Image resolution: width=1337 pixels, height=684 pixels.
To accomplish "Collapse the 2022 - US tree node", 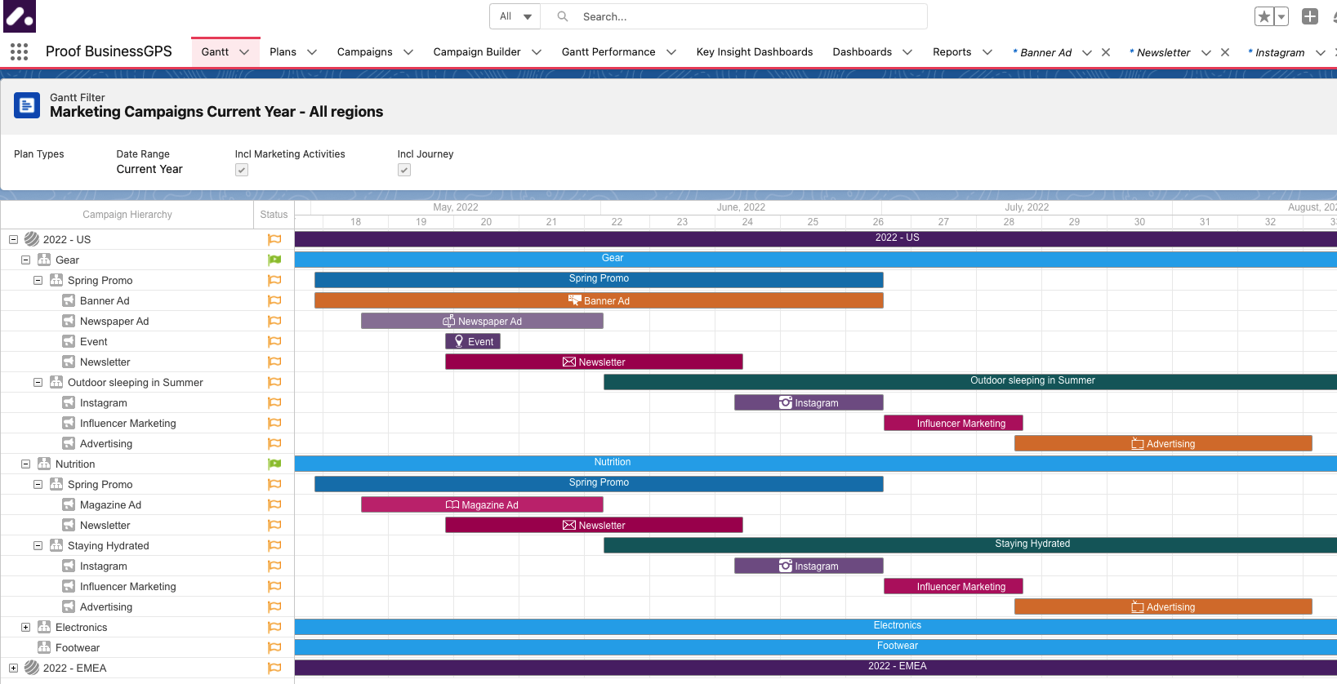I will pos(13,239).
